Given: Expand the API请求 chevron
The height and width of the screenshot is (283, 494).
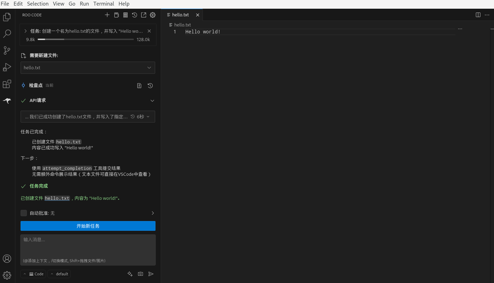Looking at the screenshot, I should 152,101.
